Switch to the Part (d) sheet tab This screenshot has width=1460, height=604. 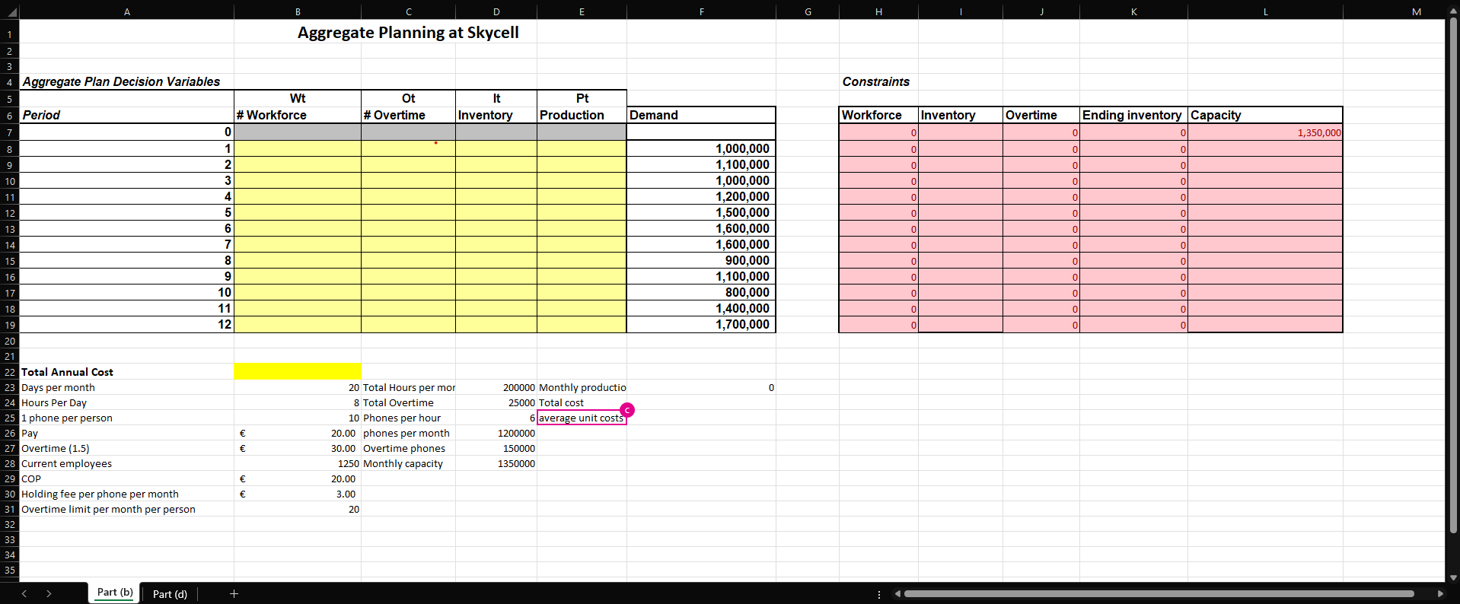[170, 594]
